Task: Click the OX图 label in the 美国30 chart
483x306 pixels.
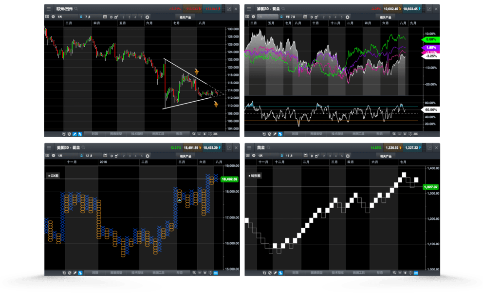Action: tap(54, 176)
